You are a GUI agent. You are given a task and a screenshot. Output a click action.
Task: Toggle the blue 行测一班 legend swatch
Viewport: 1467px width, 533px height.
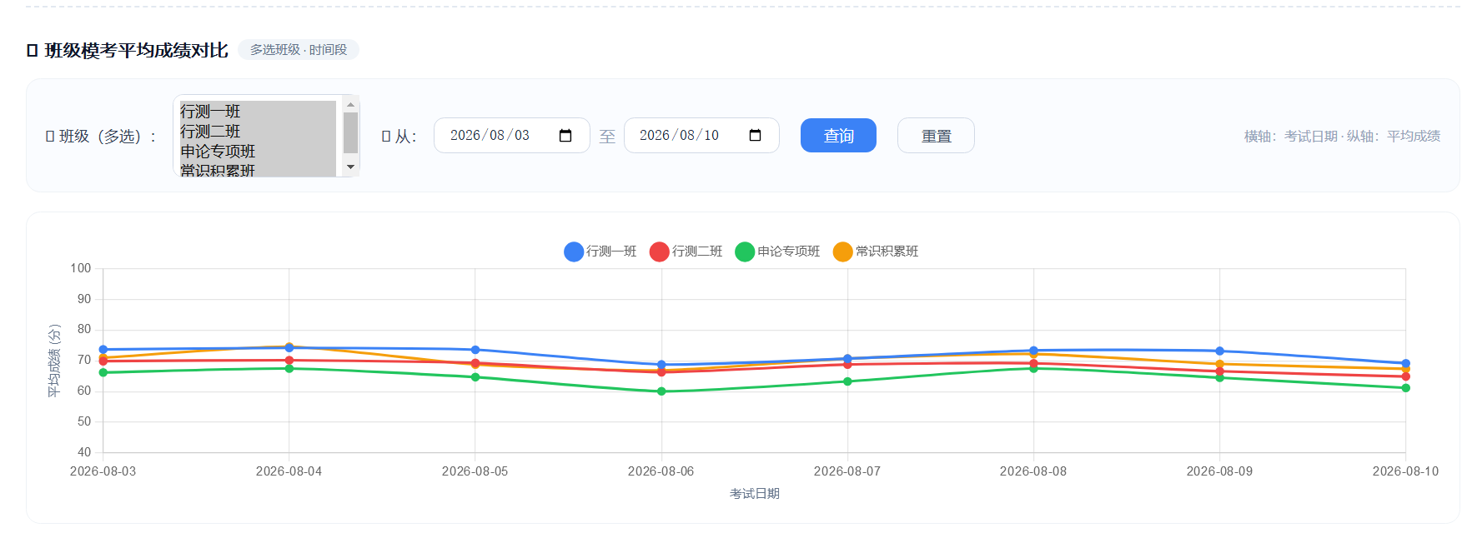point(574,252)
